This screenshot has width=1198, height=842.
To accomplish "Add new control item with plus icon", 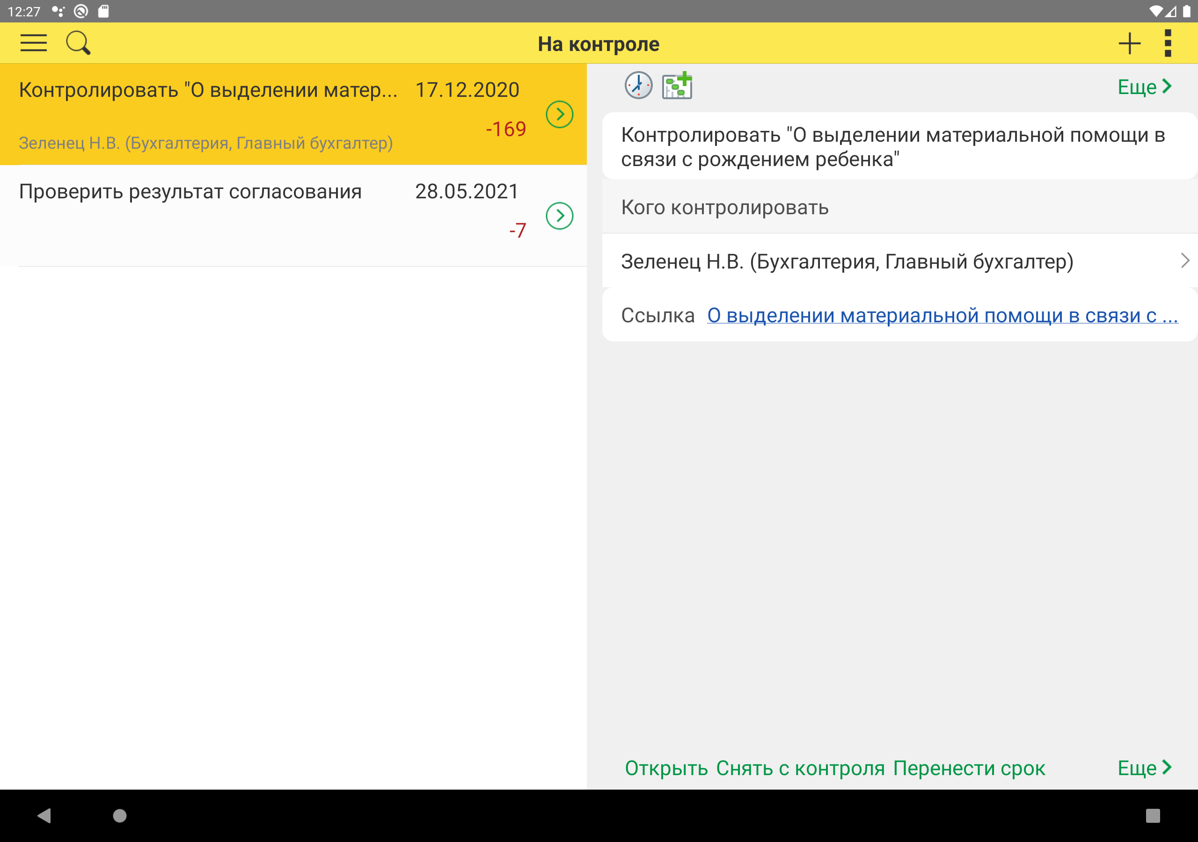I will point(1129,44).
